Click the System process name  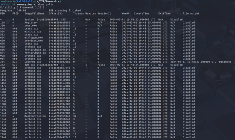tap(29, 20)
